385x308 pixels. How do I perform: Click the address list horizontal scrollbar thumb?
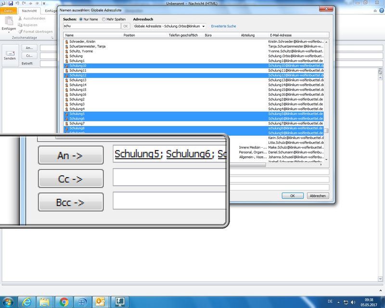coord(247,165)
